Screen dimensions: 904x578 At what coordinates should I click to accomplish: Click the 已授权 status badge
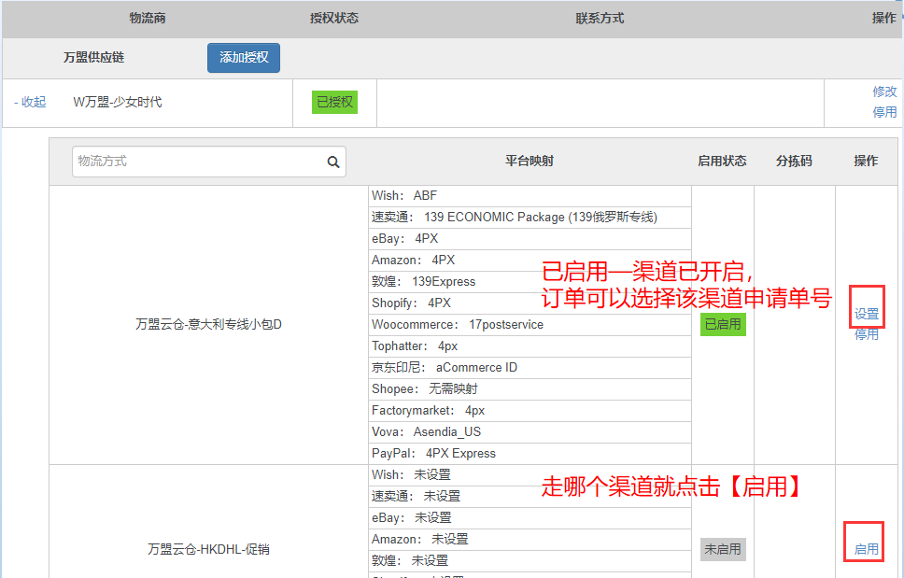click(334, 102)
